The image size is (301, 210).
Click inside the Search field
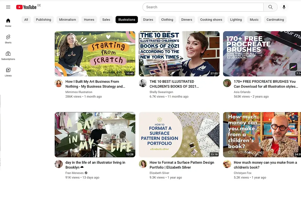(203, 7)
